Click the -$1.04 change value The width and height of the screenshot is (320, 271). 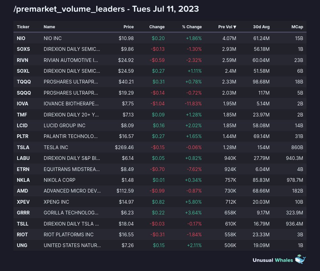[158, 104]
